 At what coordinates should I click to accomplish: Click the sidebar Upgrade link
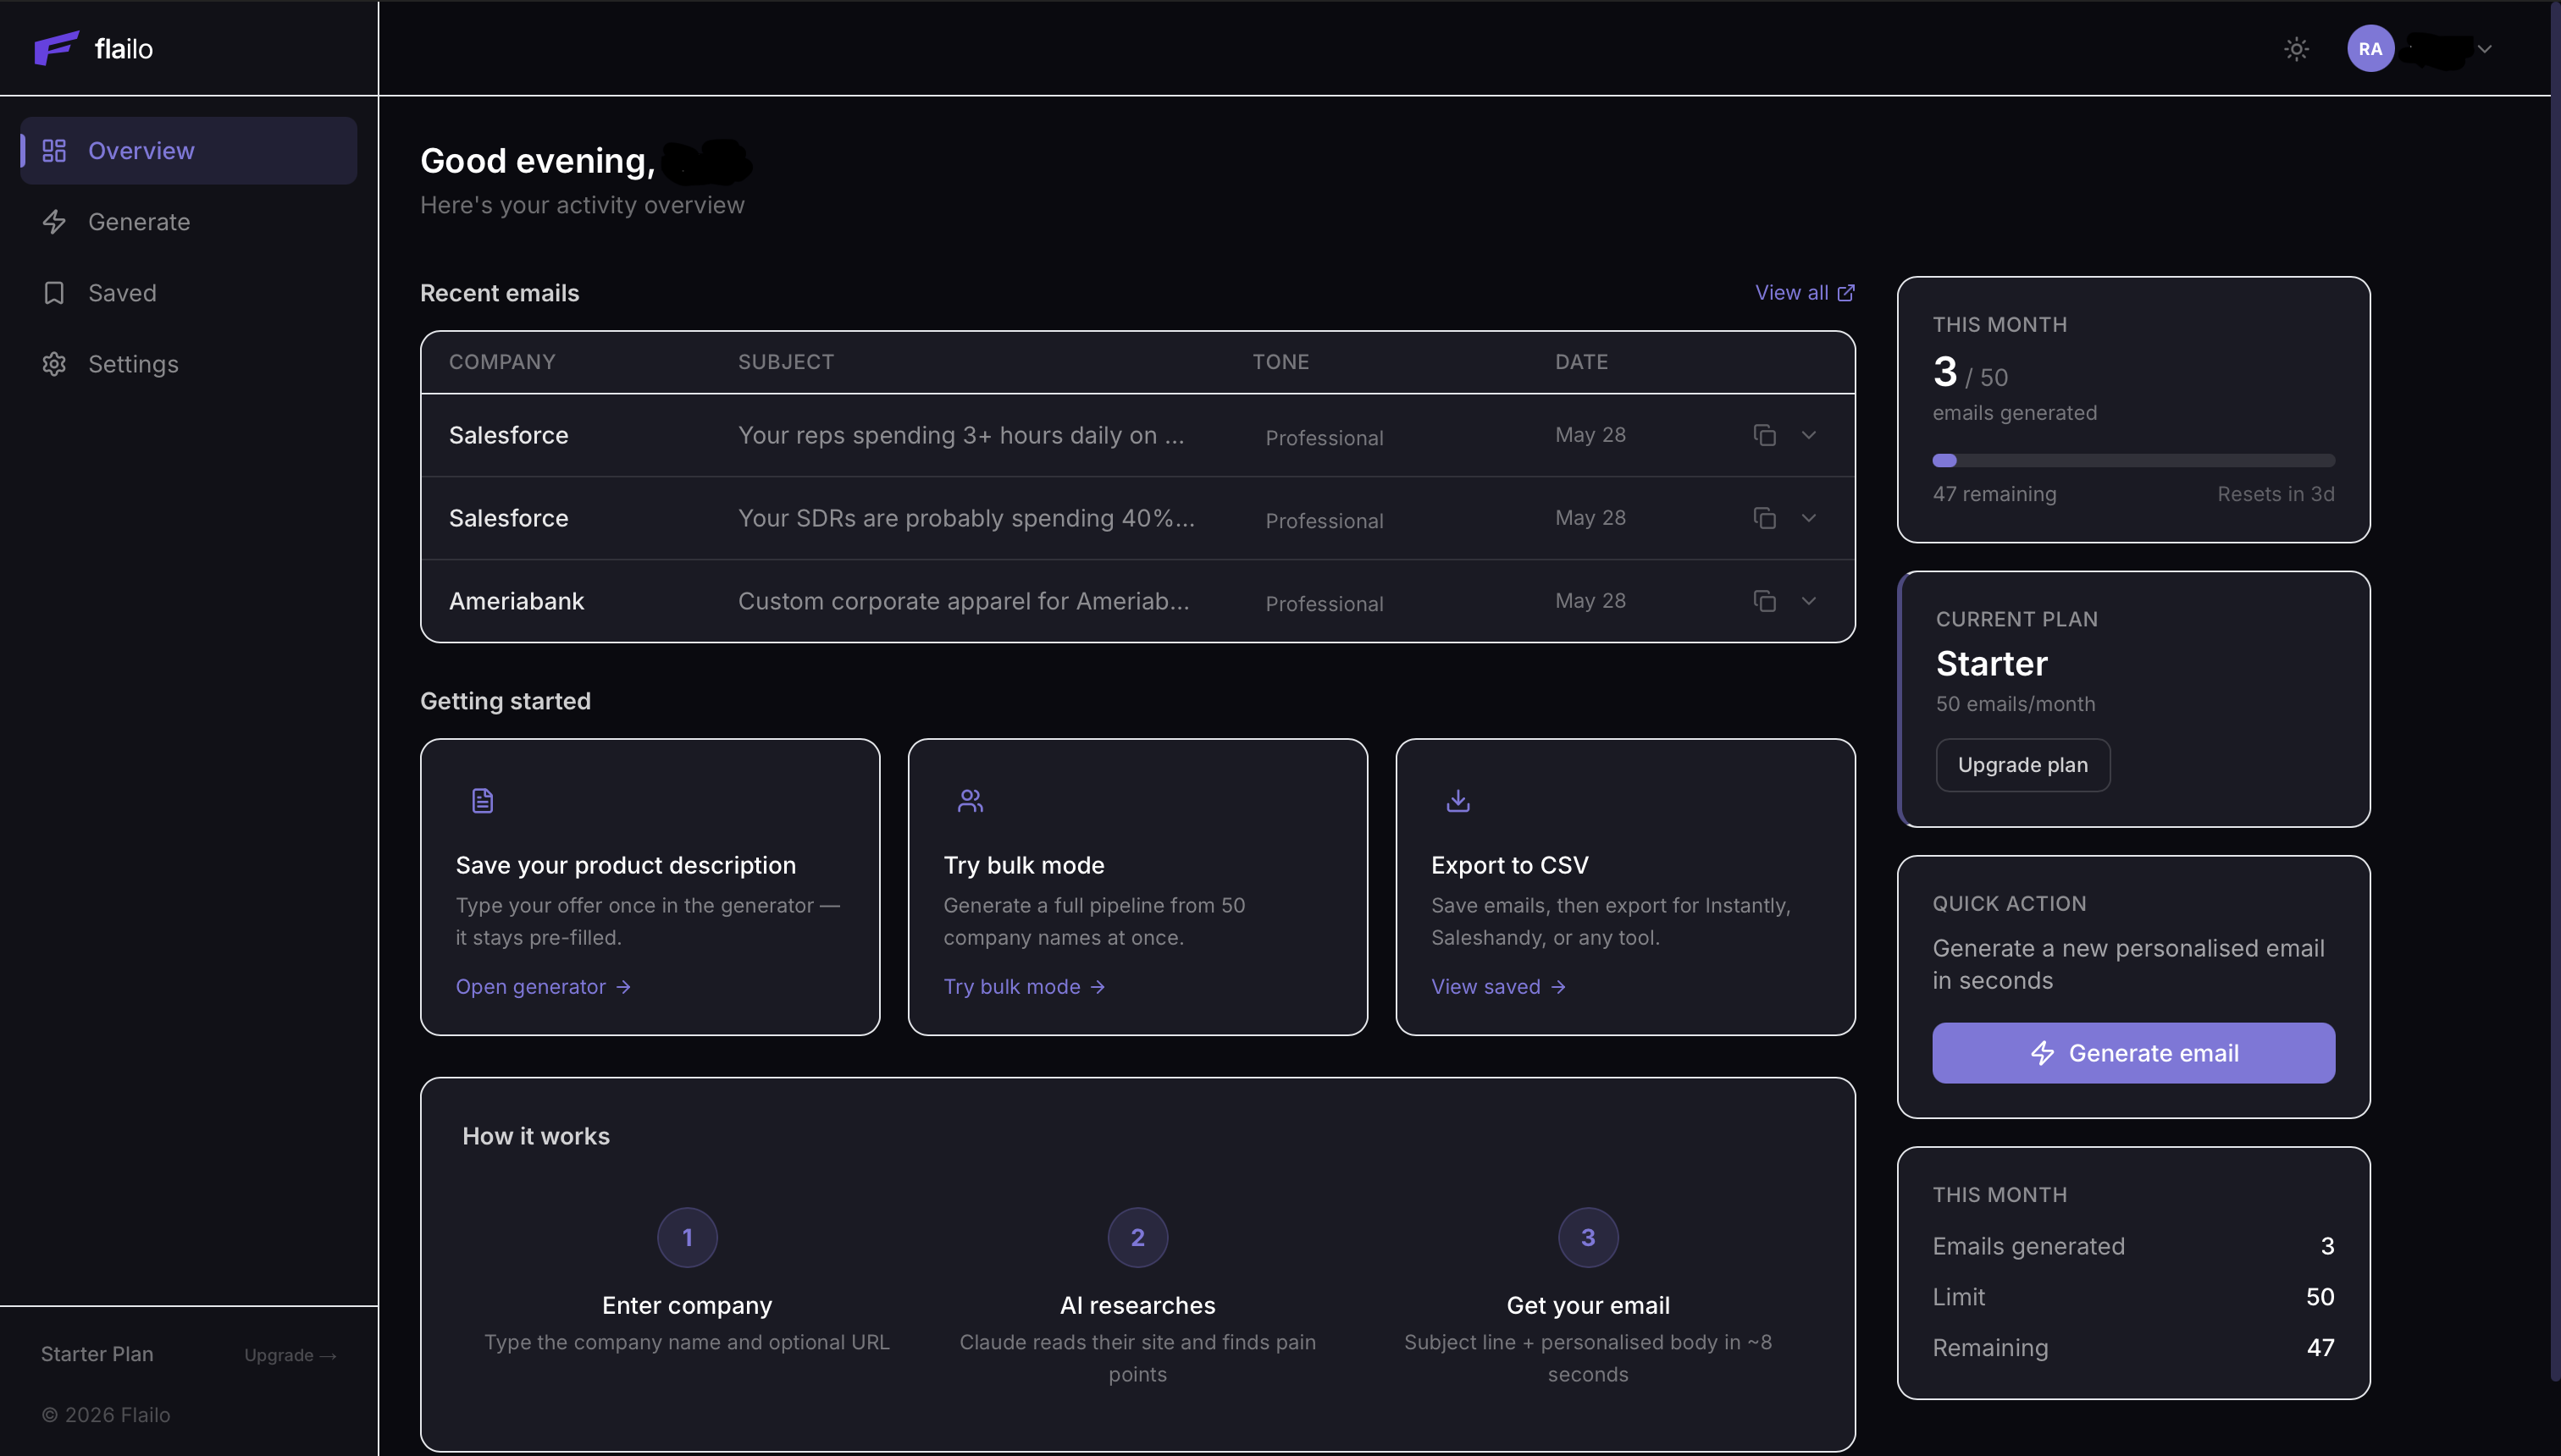pos(290,1355)
